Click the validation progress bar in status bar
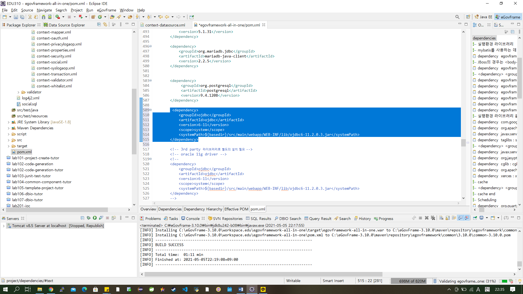This screenshot has width=523, height=294. pyautogui.click(x=503, y=281)
